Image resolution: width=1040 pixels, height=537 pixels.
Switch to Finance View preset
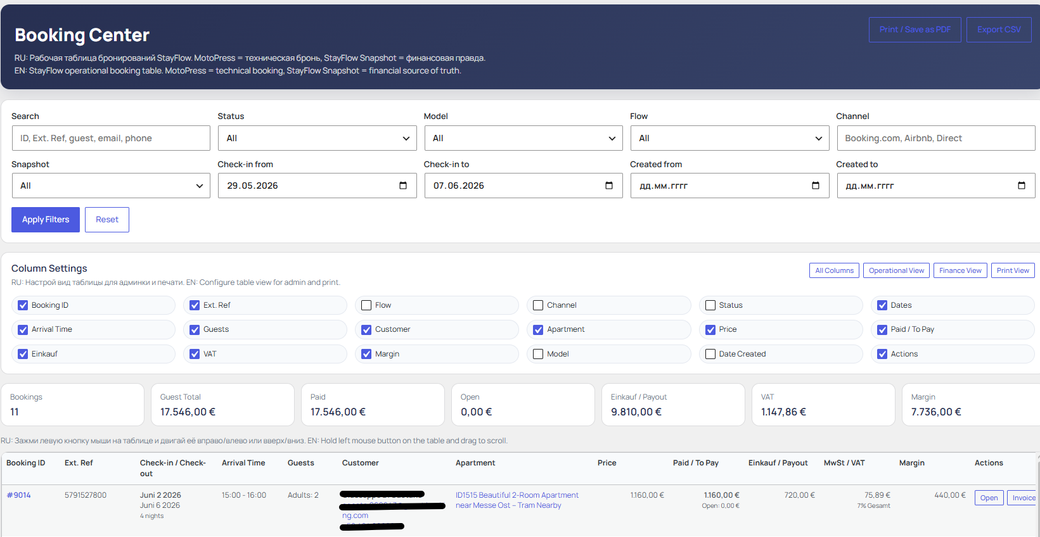(960, 270)
